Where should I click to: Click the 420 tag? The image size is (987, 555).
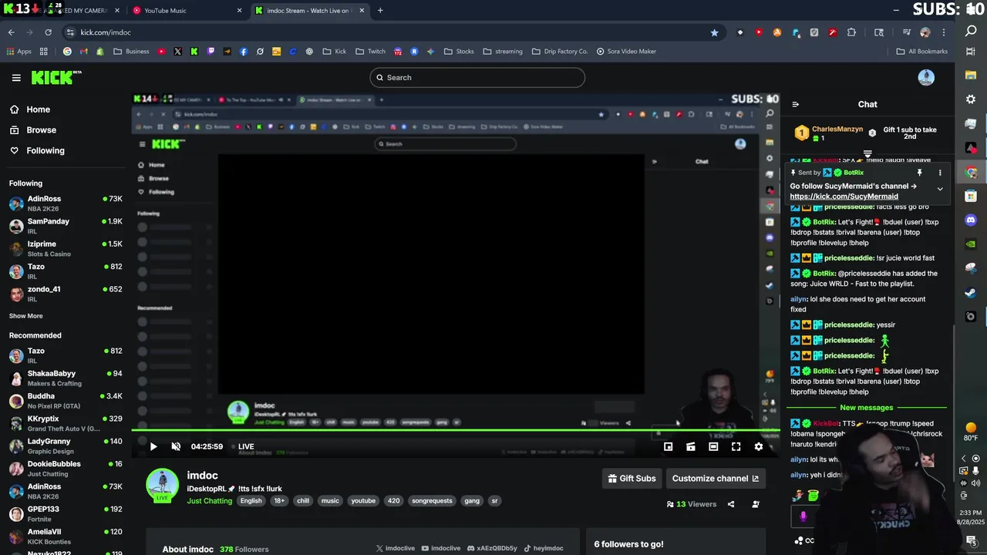pyautogui.click(x=393, y=501)
